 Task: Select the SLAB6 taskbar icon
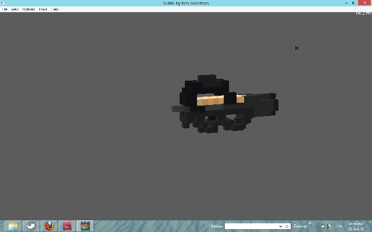pos(85,226)
